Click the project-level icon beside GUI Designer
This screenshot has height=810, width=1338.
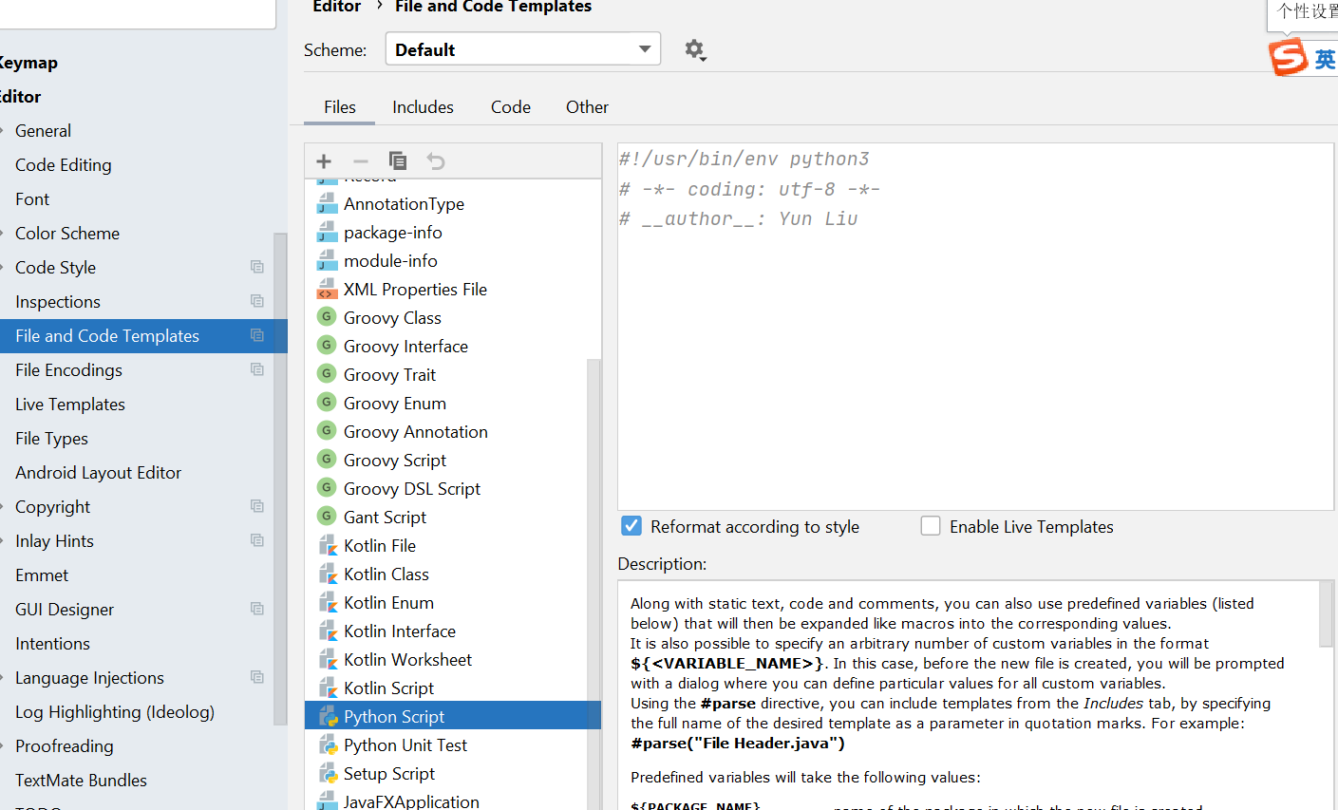(x=256, y=609)
